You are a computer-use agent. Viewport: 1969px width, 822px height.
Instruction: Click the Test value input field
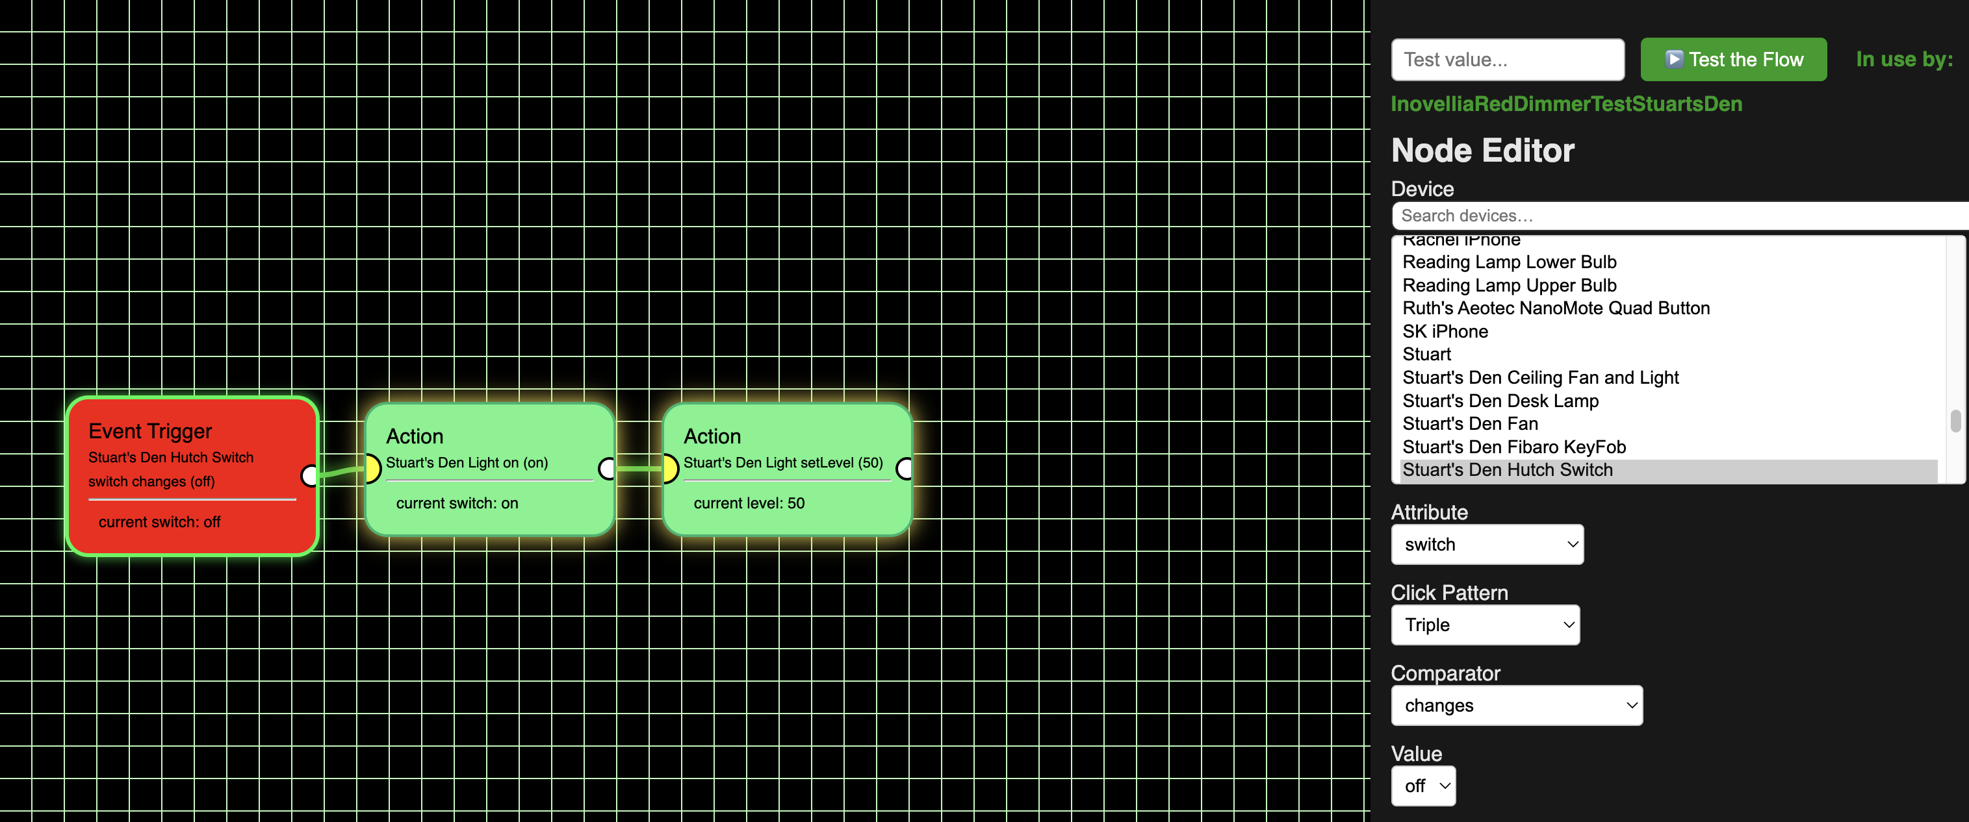(1506, 60)
